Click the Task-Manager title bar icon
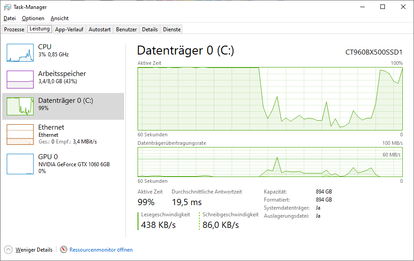This screenshot has height=261, width=414. [x=7, y=7]
